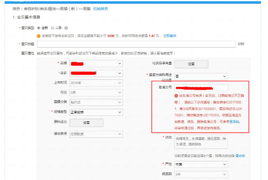Expand the 品牌 dropdown

(96, 63)
